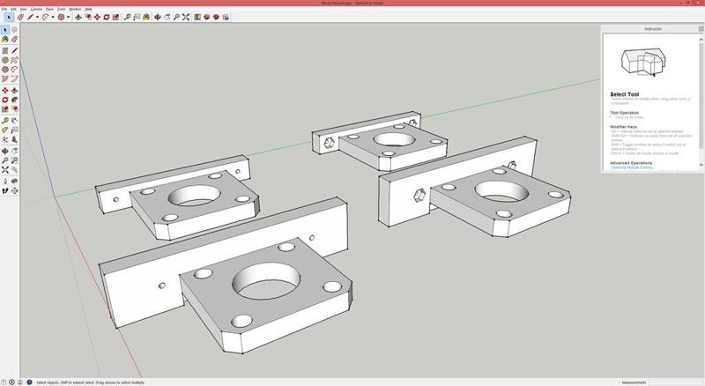Choose the Offset tool in top toolbar
The height and width of the screenshot is (386, 705).
87,17
